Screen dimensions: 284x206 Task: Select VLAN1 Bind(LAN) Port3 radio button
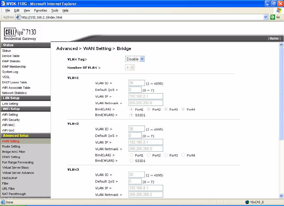[x=166, y=109]
